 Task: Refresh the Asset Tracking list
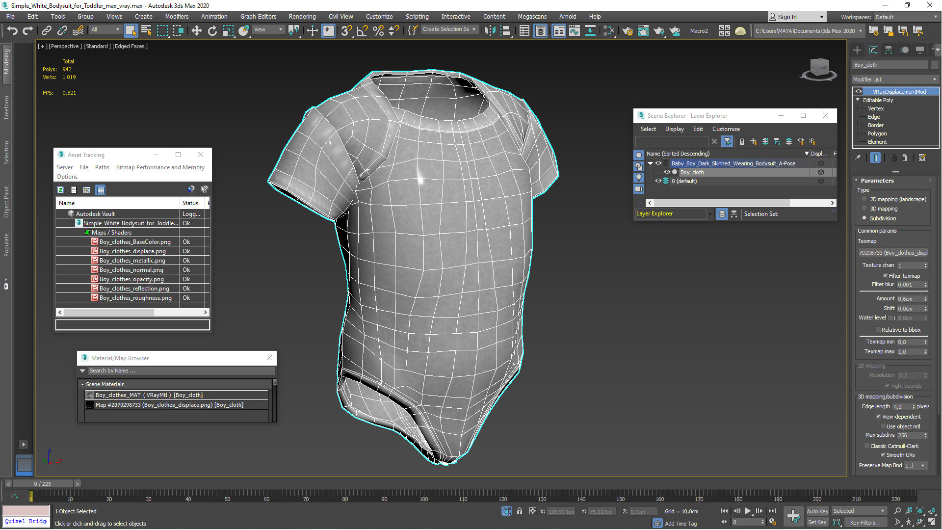tap(60, 190)
